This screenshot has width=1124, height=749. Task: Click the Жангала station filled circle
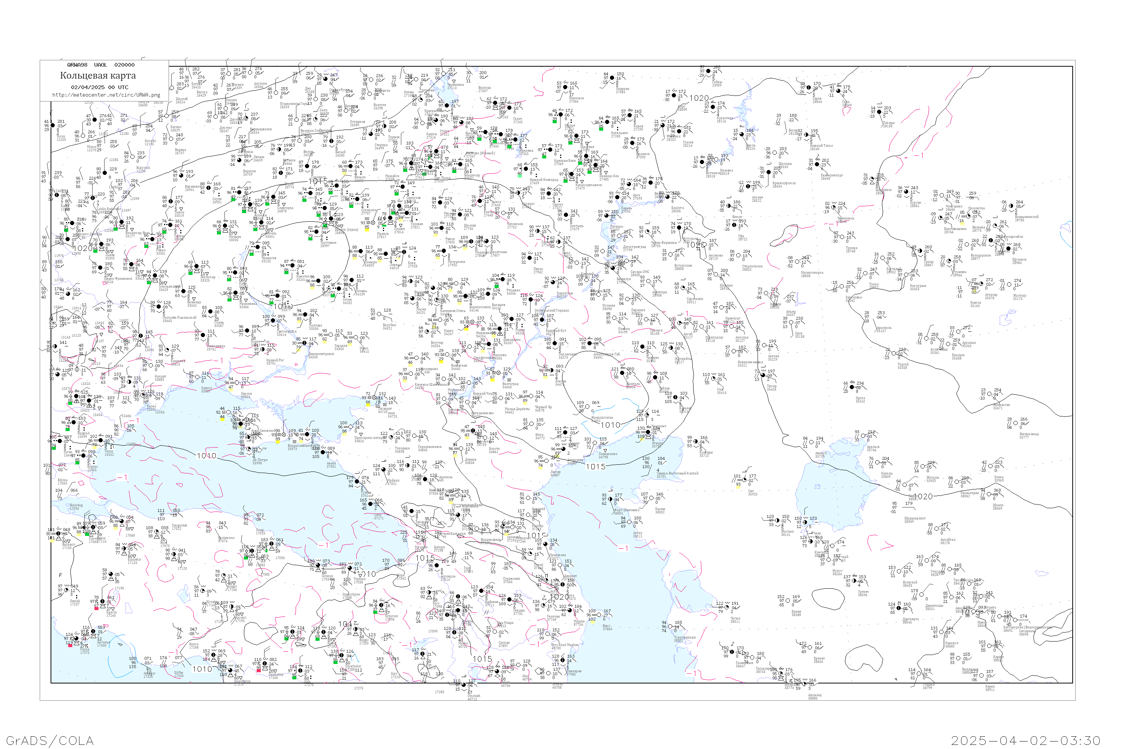point(623,373)
